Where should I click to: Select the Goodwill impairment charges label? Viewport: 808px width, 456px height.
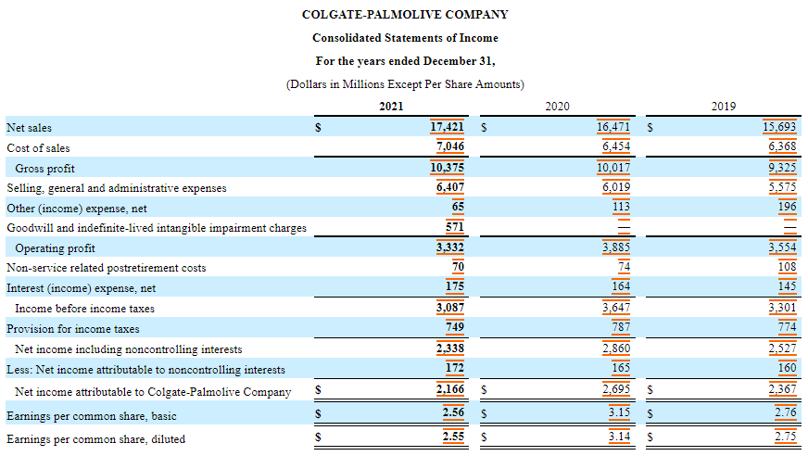coord(157,228)
